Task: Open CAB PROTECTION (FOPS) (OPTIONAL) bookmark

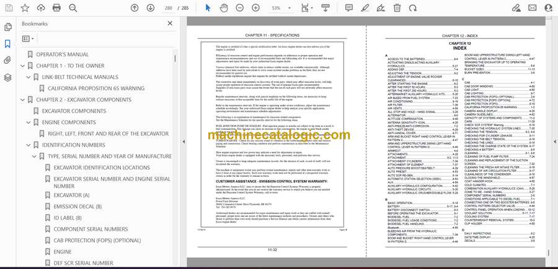Action: point(97,241)
